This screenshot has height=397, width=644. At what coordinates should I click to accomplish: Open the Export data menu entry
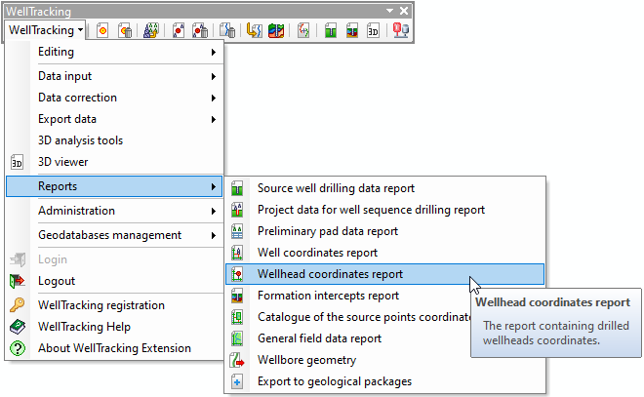click(x=114, y=119)
